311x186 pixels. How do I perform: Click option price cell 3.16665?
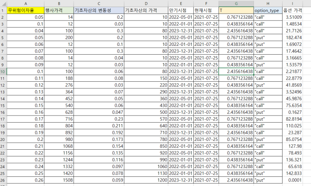[x=292, y=58]
